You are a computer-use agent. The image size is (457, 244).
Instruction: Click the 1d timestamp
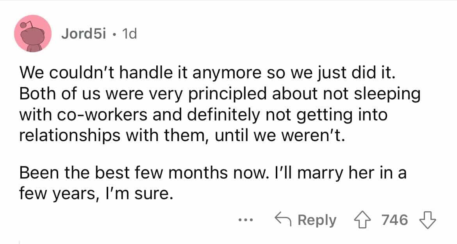129,34
